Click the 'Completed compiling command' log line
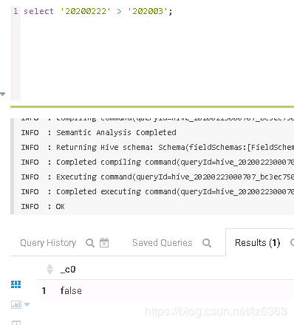This screenshot has width=294, height=325. tap(157, 162)
